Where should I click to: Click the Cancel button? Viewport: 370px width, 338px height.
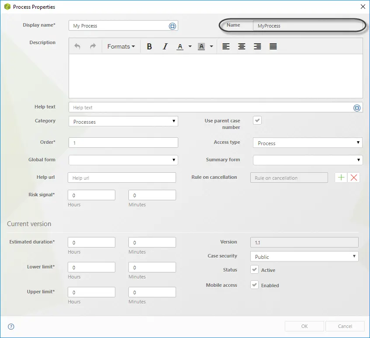click(345, 326)
